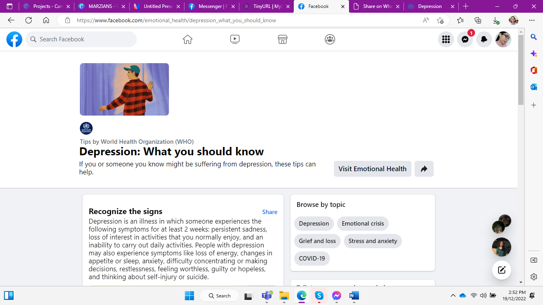Add a site with sidebar plus icon
Screen dimensions: 543x305
pos(534,105)
